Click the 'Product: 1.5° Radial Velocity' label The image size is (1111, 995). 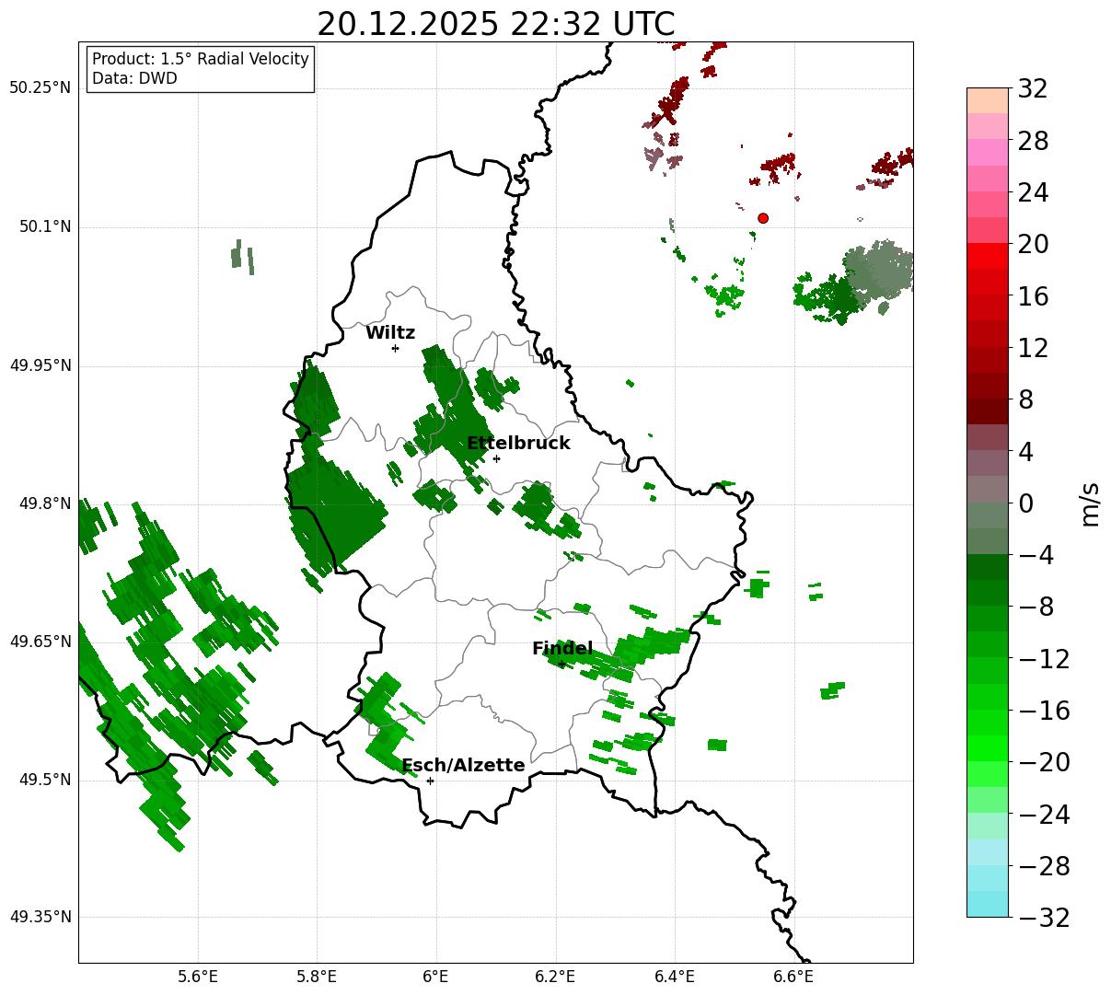201,59
